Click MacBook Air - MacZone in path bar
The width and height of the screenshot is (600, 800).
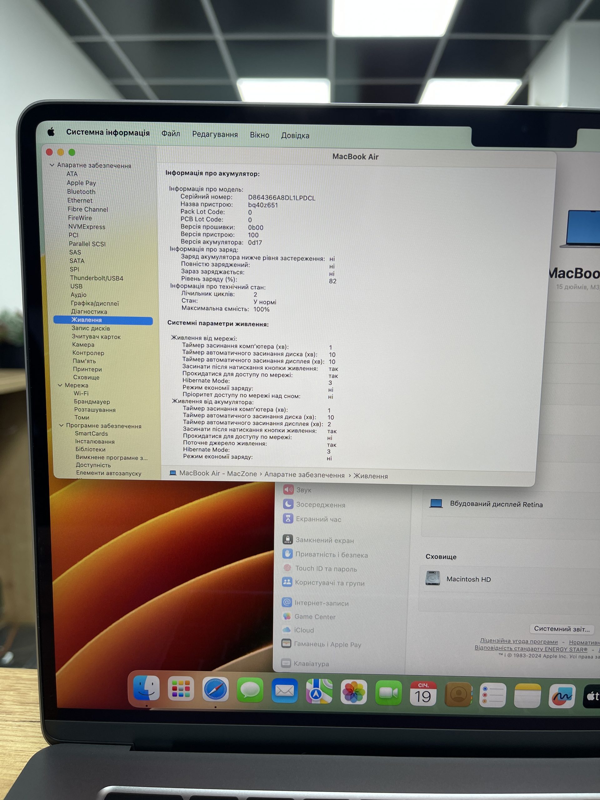218,473
